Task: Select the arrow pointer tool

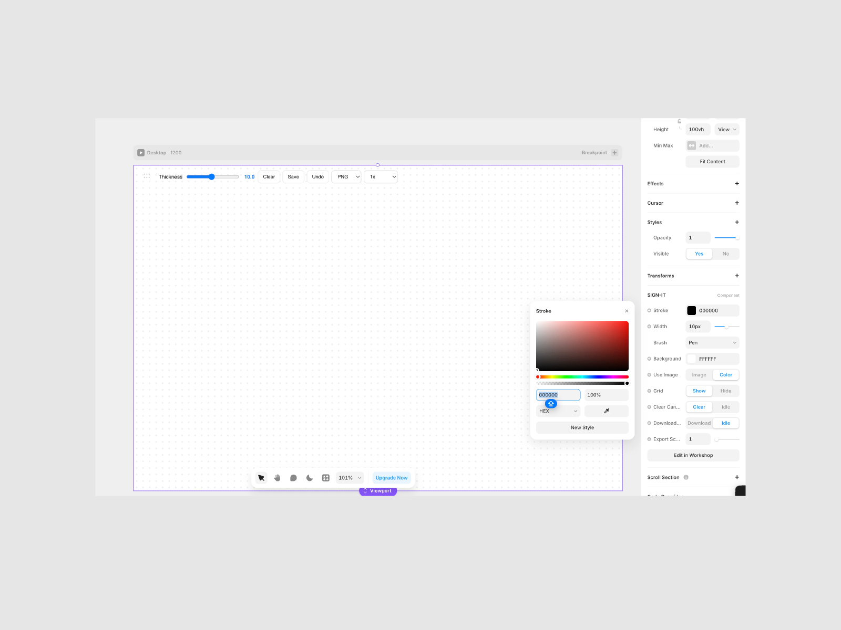Action: (x=261, y=478)
